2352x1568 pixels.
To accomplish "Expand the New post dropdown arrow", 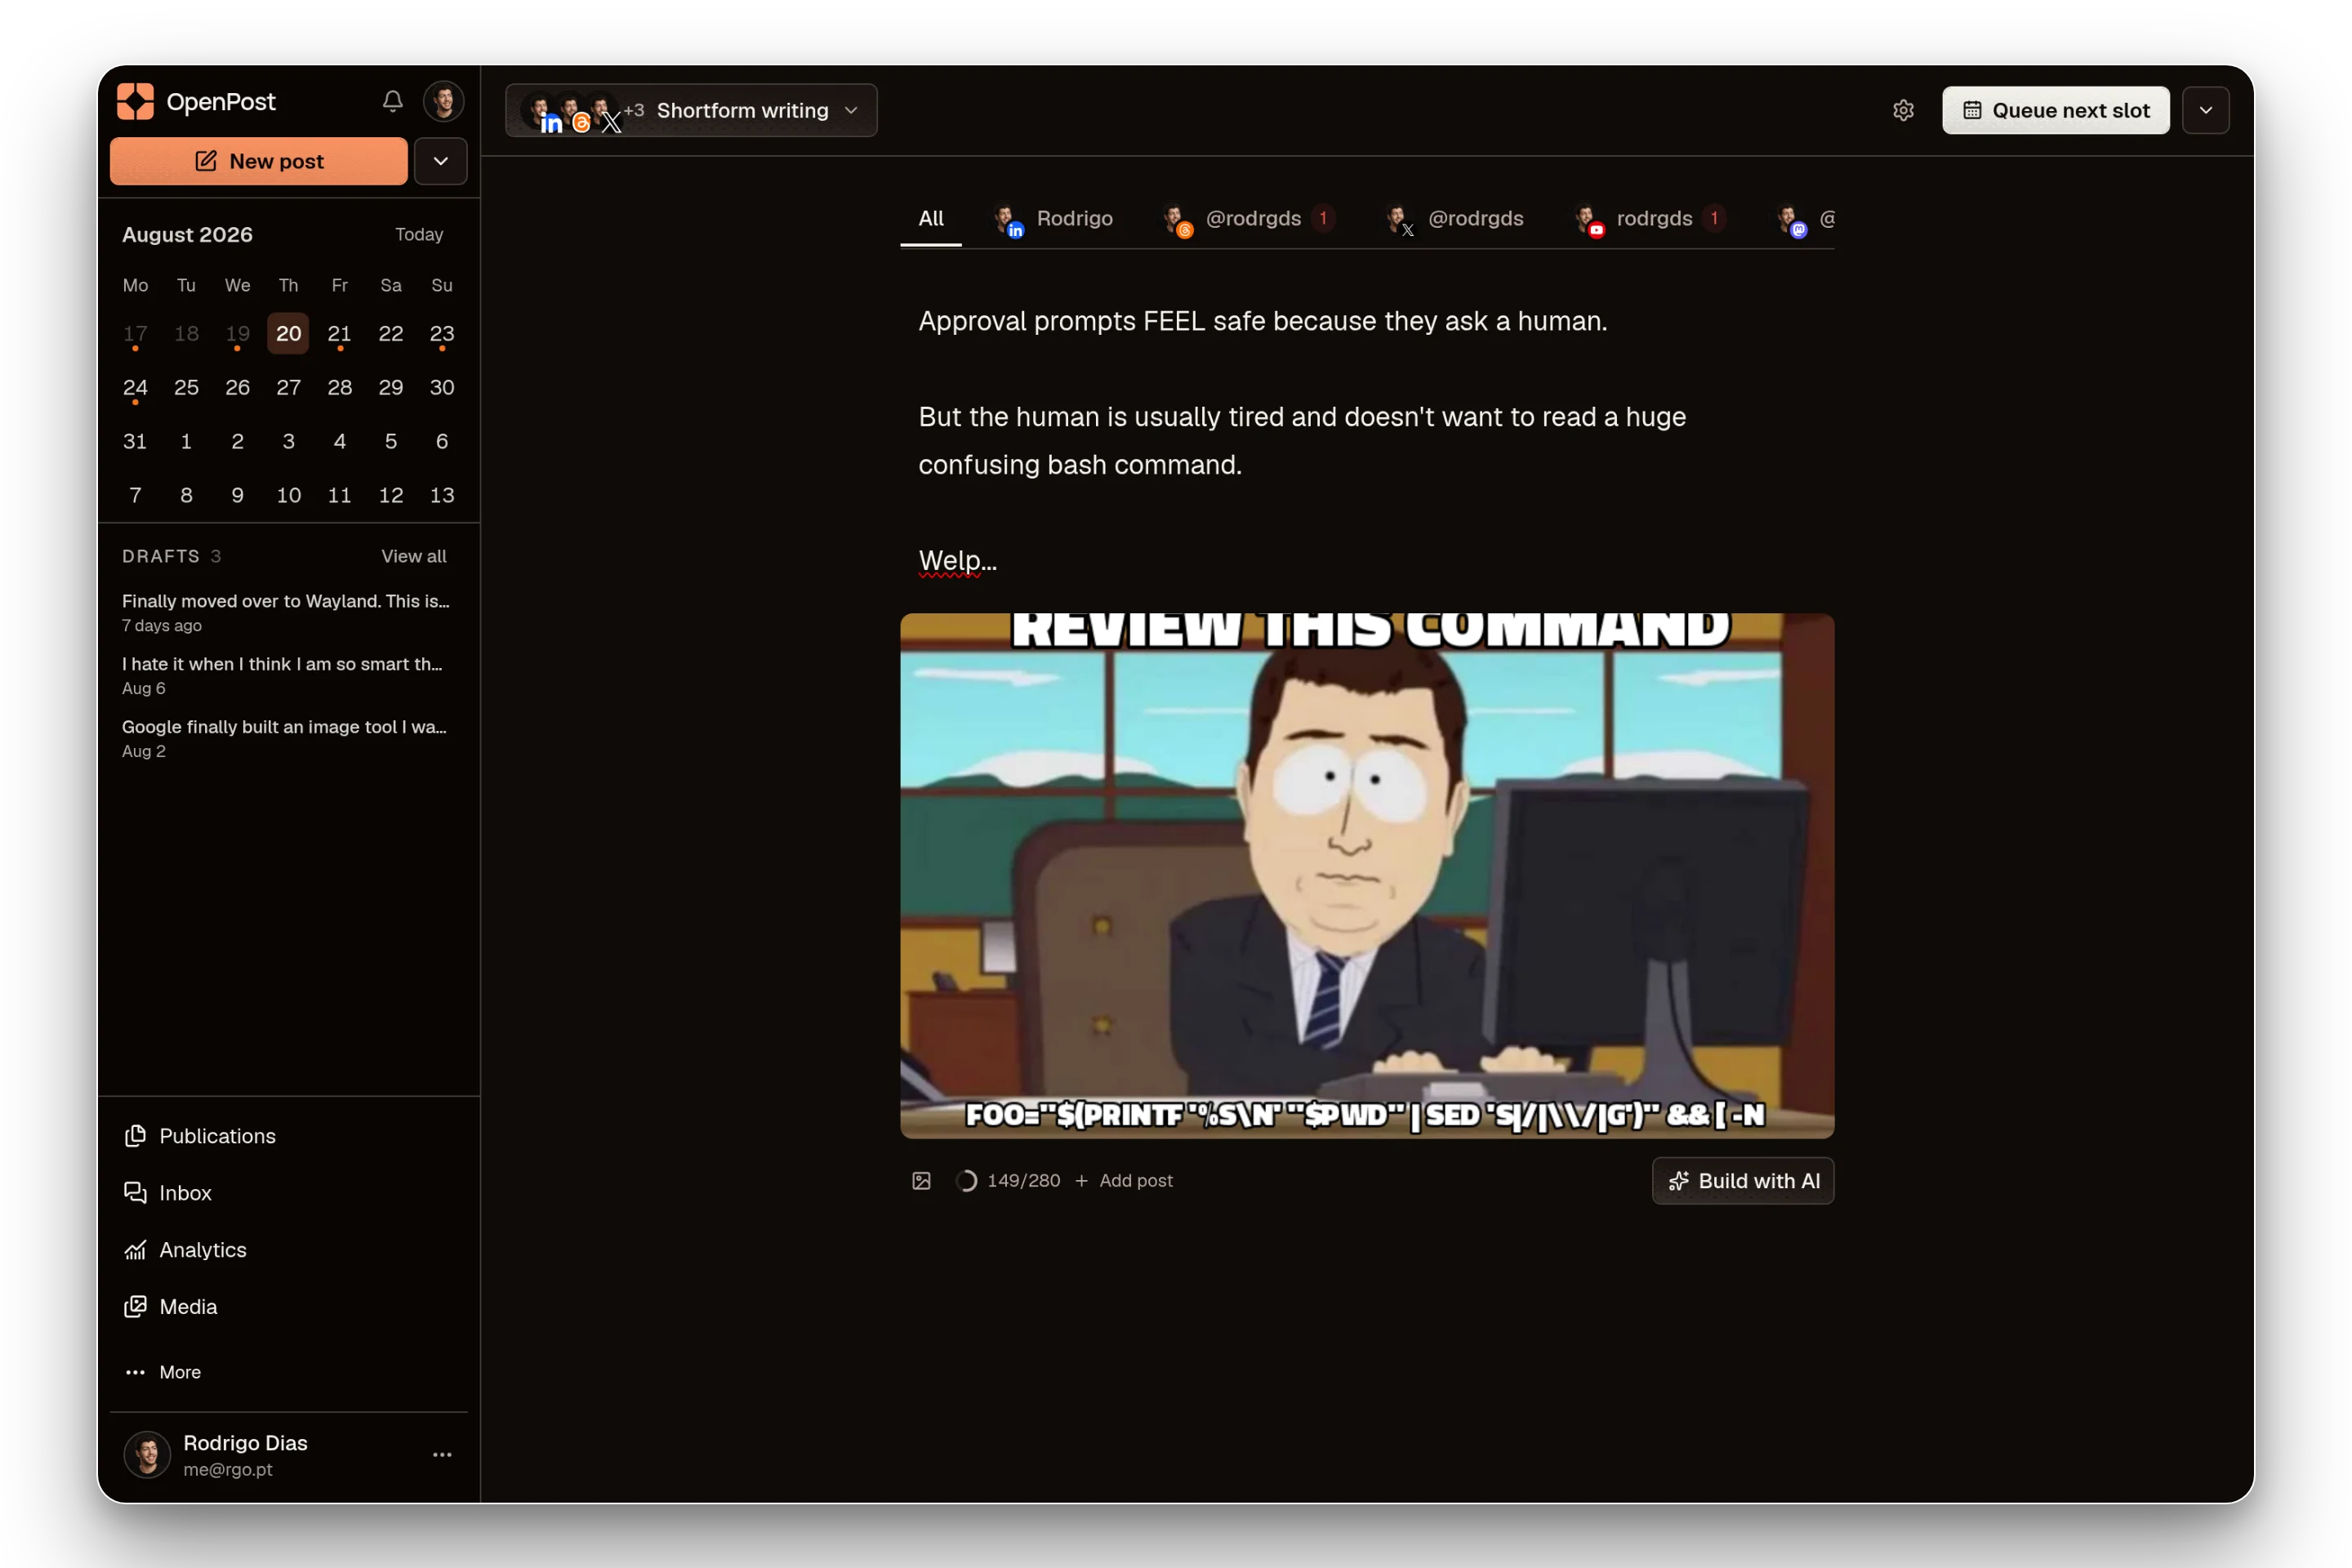I will (x=441, y=161).
